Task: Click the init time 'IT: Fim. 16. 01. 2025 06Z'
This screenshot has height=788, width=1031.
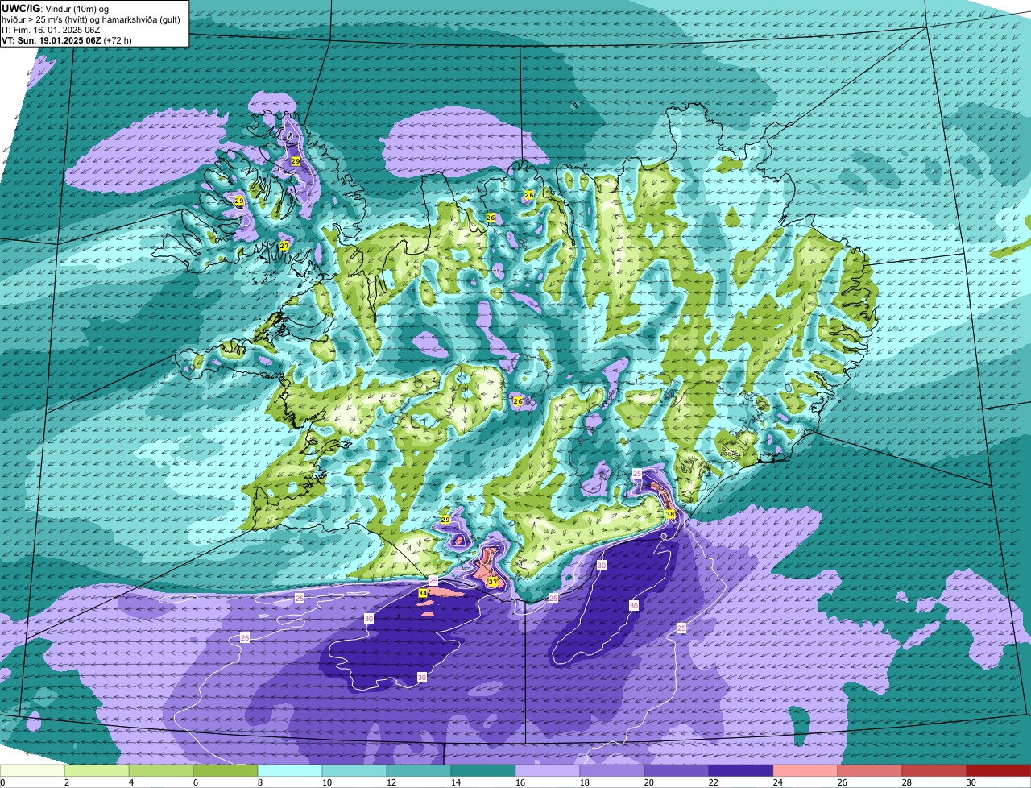Action: pyautogui.click(x=49, y=29)
